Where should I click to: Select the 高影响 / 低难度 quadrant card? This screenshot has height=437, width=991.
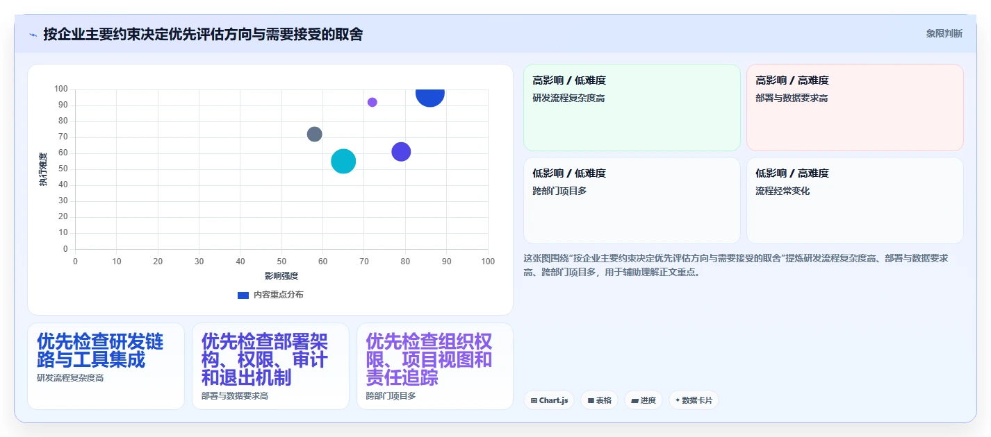click(x=632, y=108)
